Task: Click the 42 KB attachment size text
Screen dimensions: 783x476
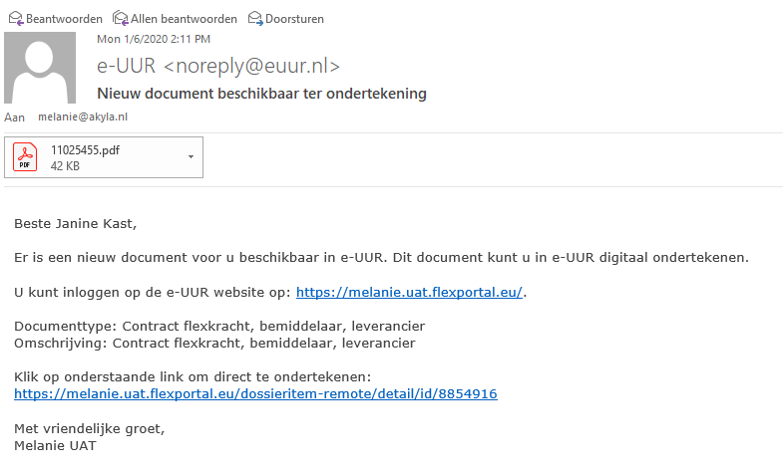Action: 65,166
